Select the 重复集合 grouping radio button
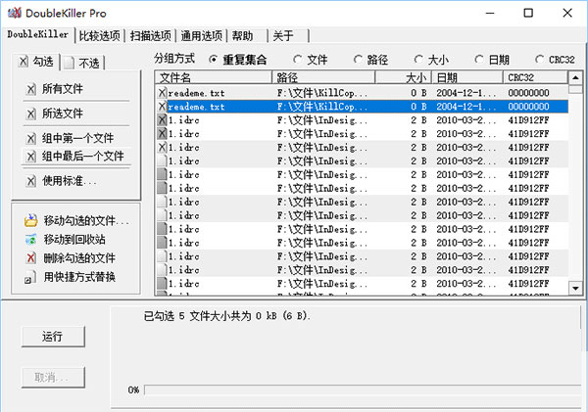The width and height of the screenshot is (588, 412). (x=213, y=60)
